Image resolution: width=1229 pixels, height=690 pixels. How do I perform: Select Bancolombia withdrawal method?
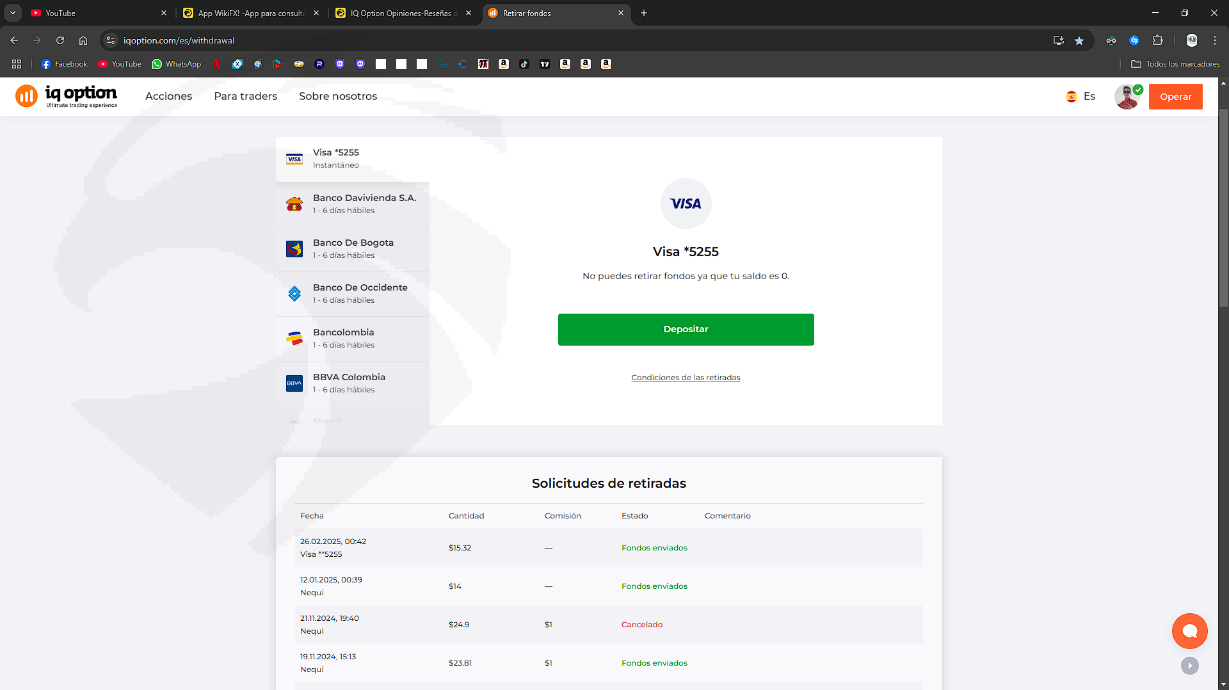[x=352, y=339]
